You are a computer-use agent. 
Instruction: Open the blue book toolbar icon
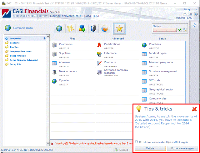click(x=94, y=28)
